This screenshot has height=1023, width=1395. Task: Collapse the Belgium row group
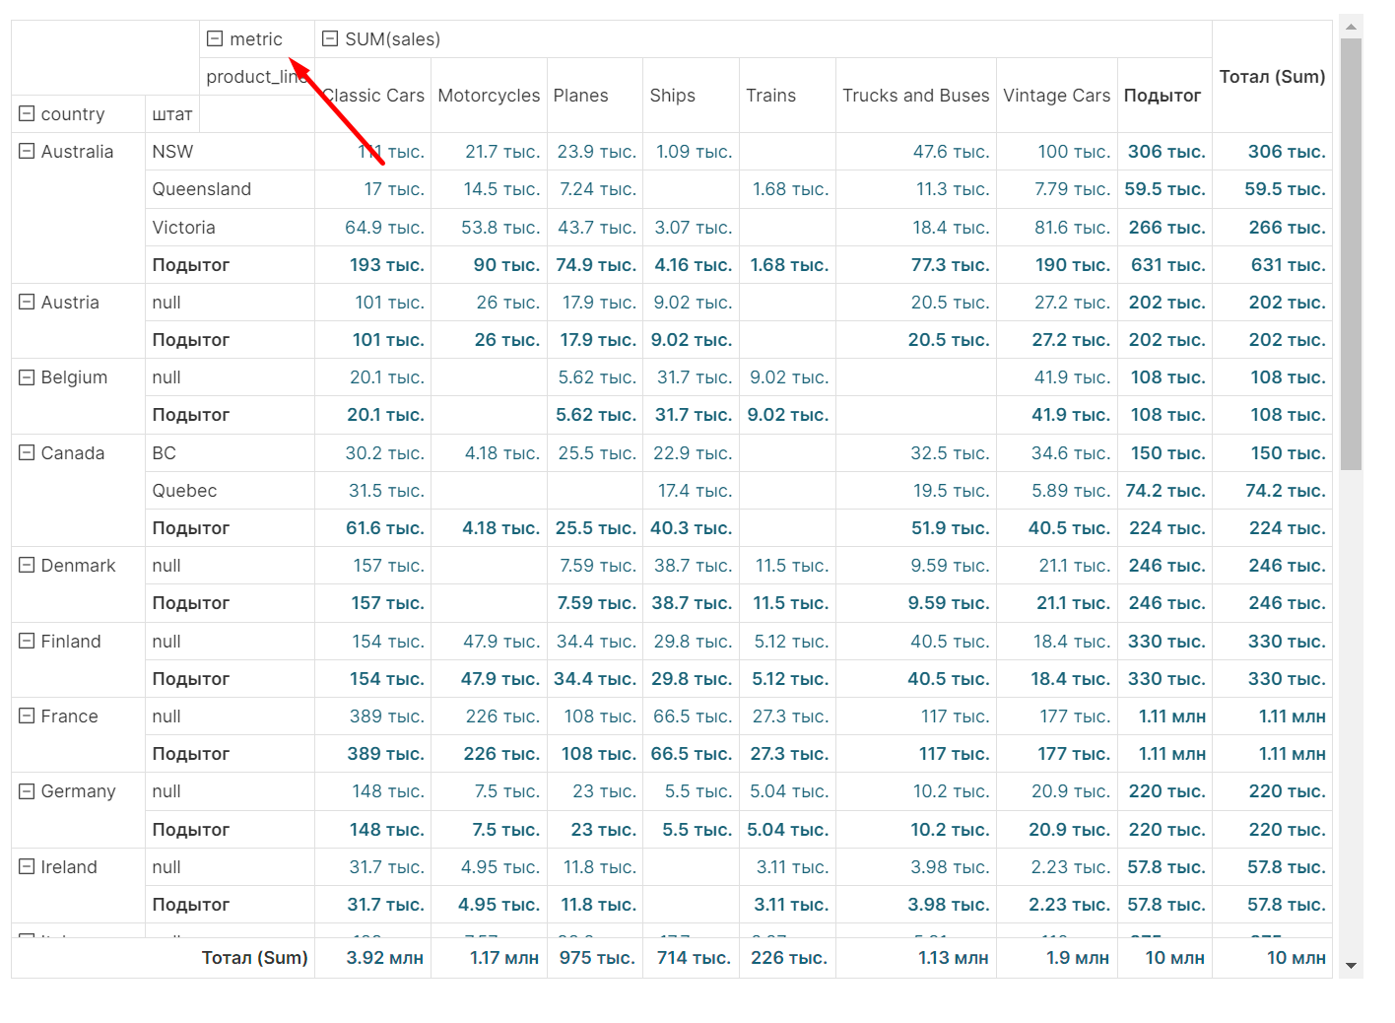(x=27, y=376)
